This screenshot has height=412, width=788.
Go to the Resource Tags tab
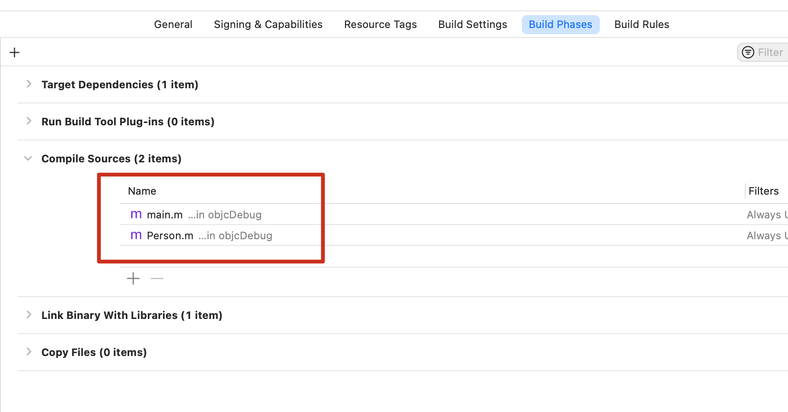[380, 25]
